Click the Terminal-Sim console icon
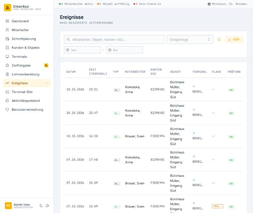 (x=7, y=92)
